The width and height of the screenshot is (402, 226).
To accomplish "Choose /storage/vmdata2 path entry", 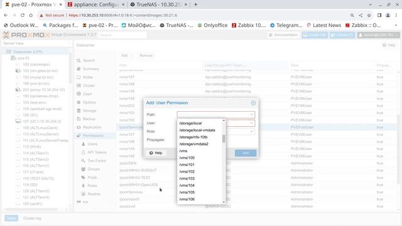I will pos(200,144).
